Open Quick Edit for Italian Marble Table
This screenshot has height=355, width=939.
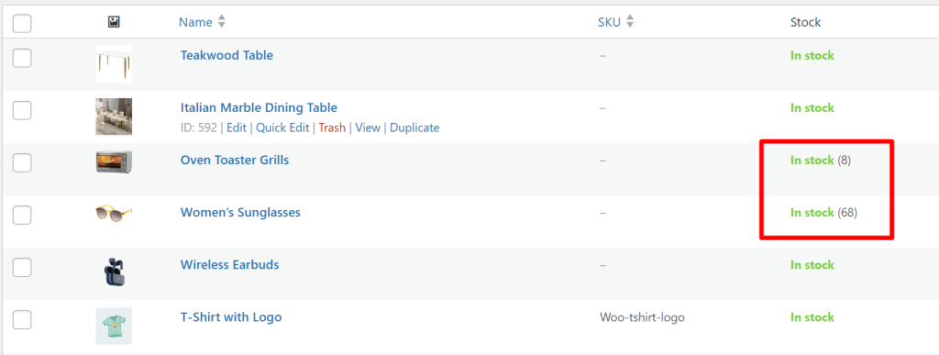coord(282,128)
